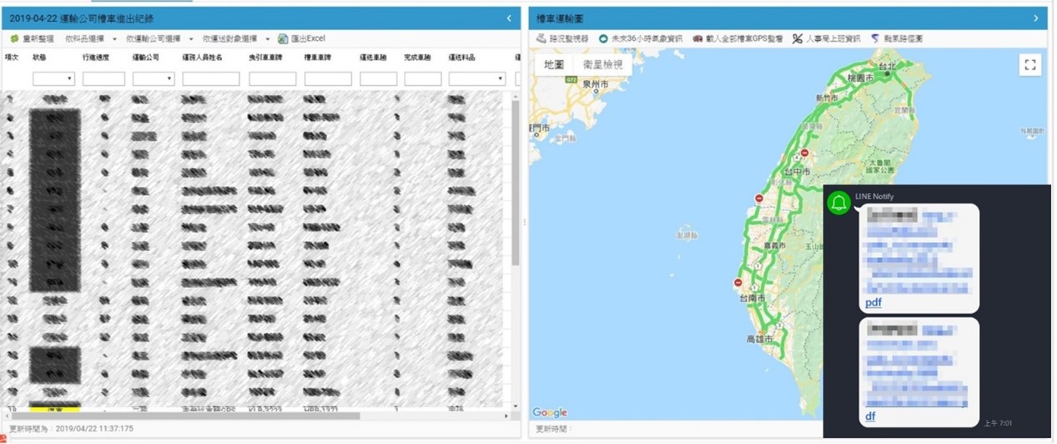Open the pdf link in LINE message
Image resolution: width=1057 pixels, height=444 pixels.
pos(873,303)
